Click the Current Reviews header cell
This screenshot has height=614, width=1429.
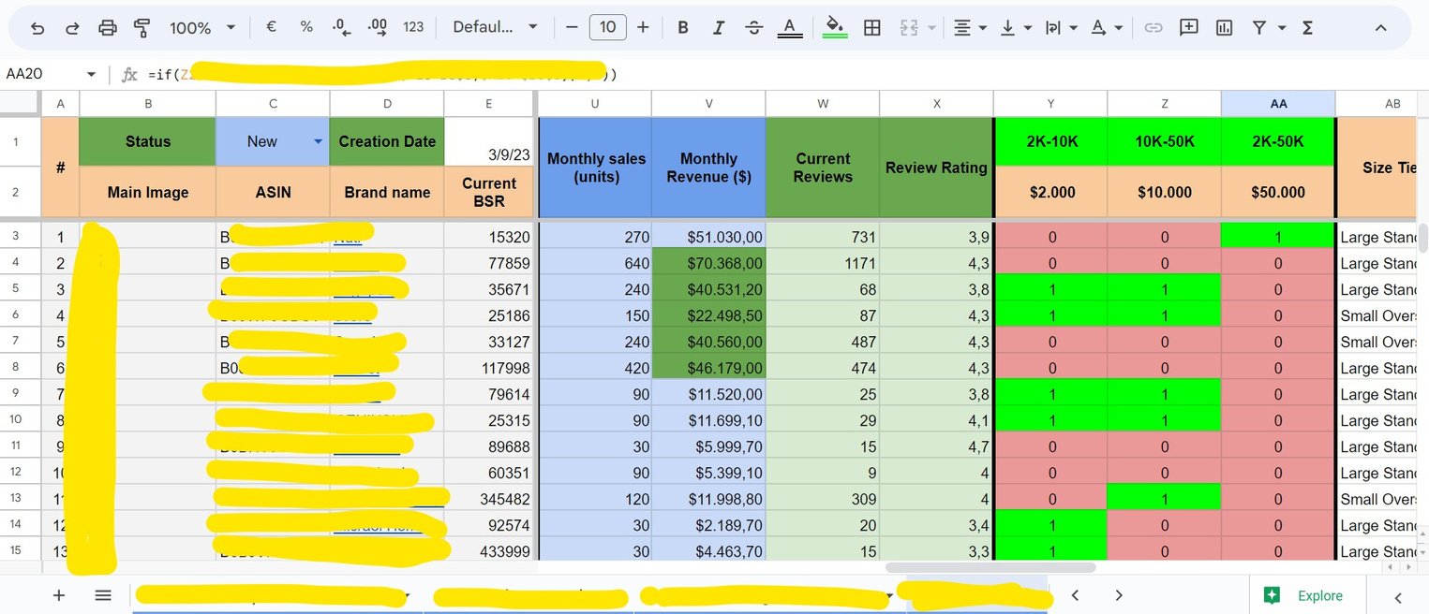(823, 168)
